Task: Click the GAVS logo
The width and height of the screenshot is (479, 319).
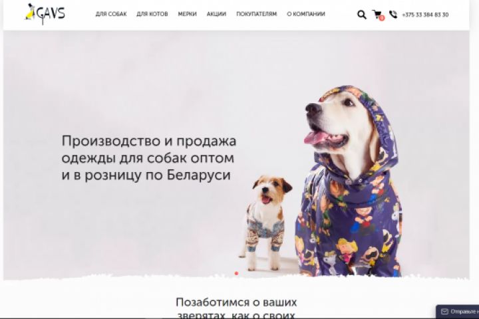Action: [x=45, y=13]
